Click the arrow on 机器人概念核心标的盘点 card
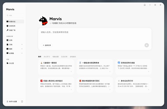This screenshot has width=167, height=109. click(x=71, y=90)
